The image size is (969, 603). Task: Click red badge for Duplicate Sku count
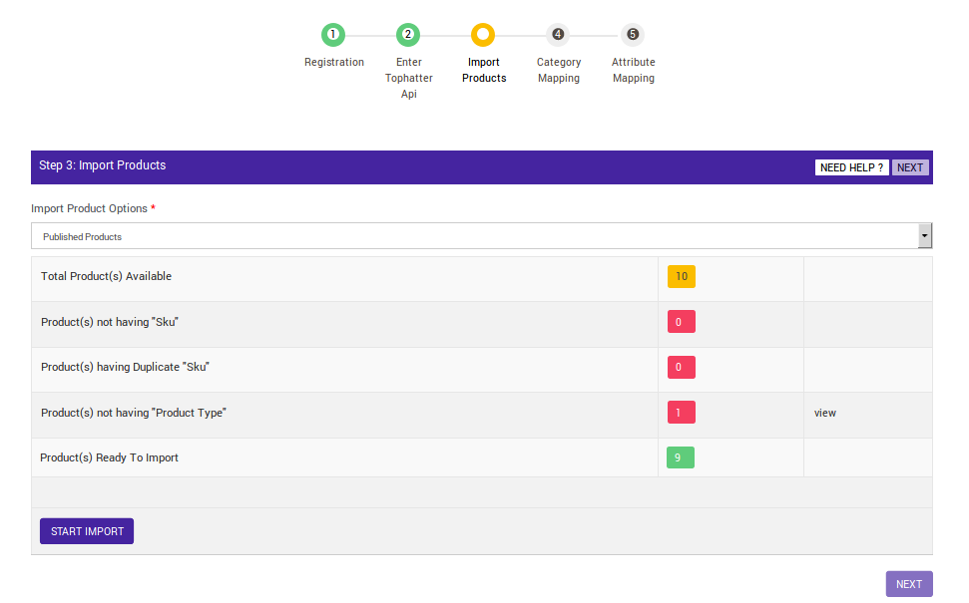point(681,367)
